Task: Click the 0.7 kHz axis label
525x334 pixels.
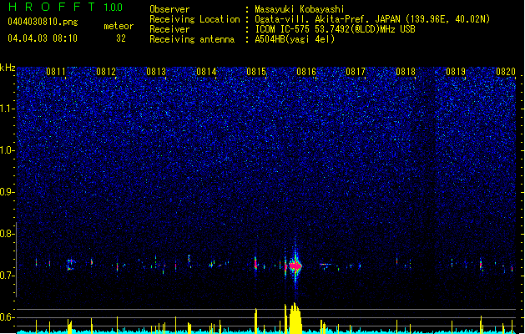Action: [x=7, y=276]
